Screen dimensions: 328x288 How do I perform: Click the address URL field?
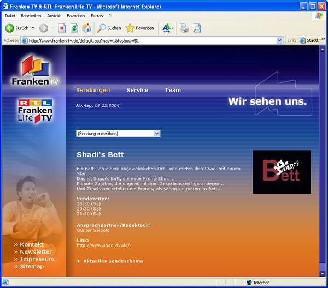click(152, 40)
